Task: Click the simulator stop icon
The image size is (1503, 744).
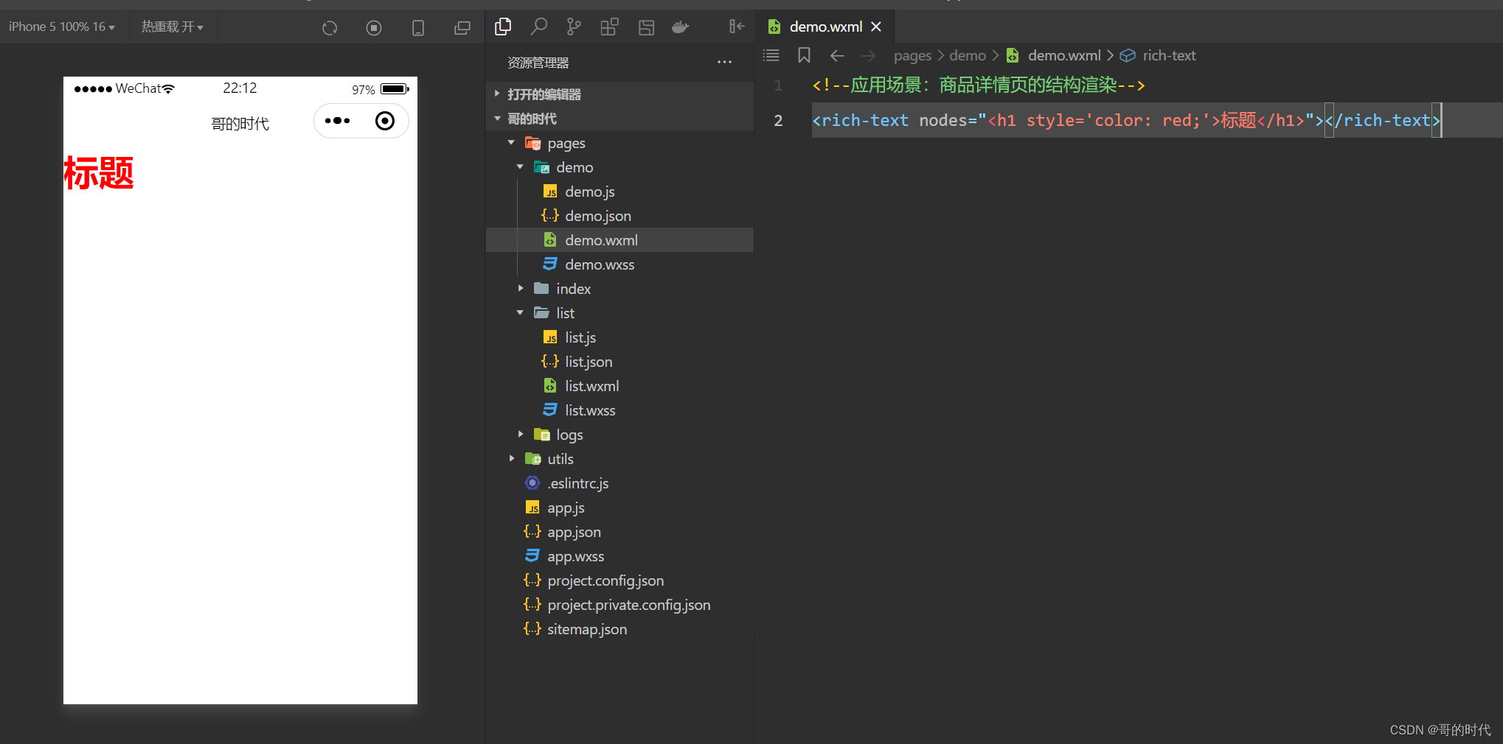Action: point(374,28)
